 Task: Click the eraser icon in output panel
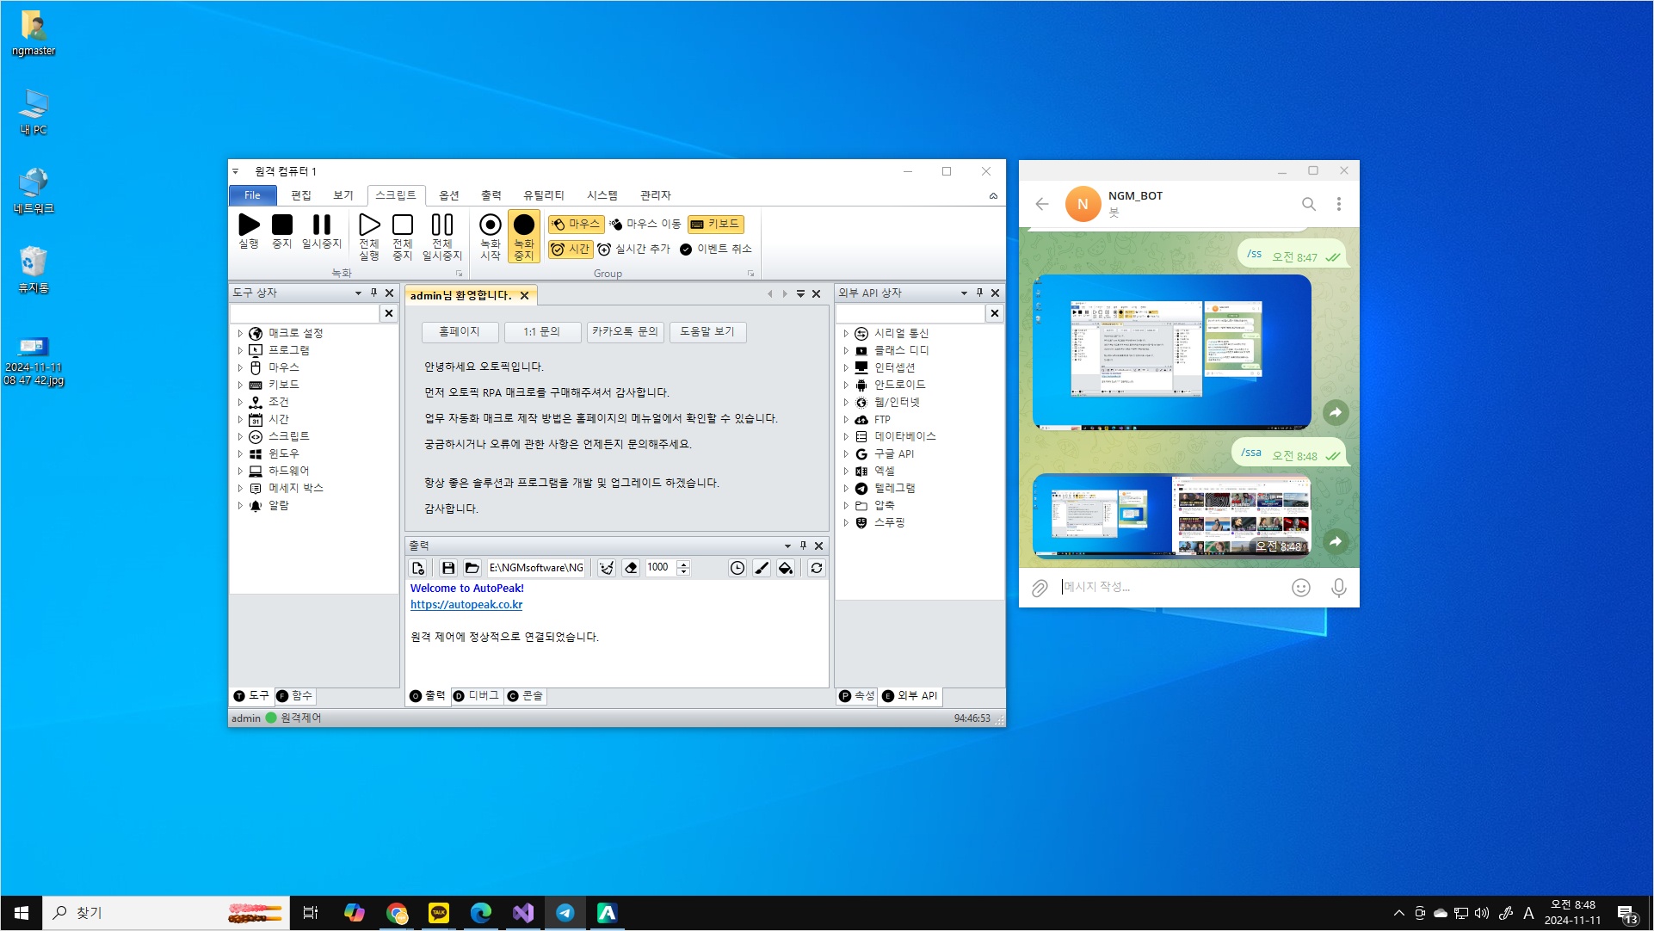[x=631, y=568]
